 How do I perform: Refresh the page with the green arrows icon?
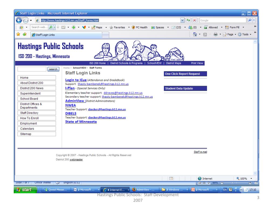click(188, 20)
